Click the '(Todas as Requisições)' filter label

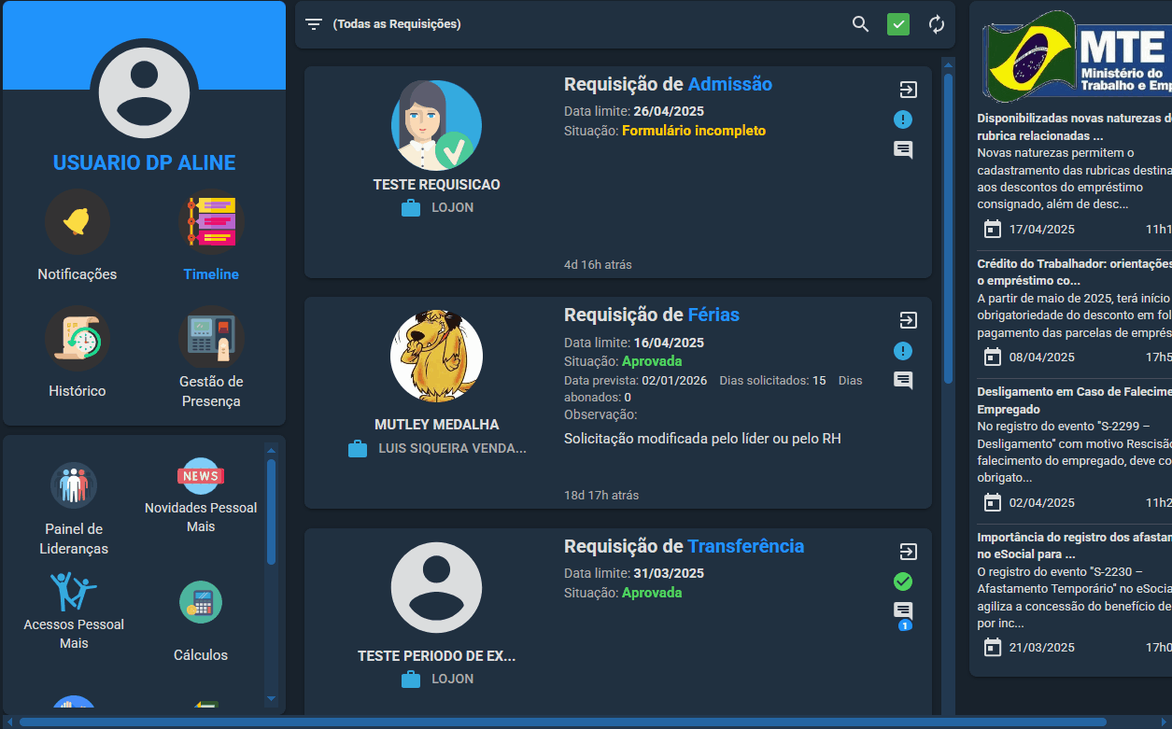coord(397,24)
